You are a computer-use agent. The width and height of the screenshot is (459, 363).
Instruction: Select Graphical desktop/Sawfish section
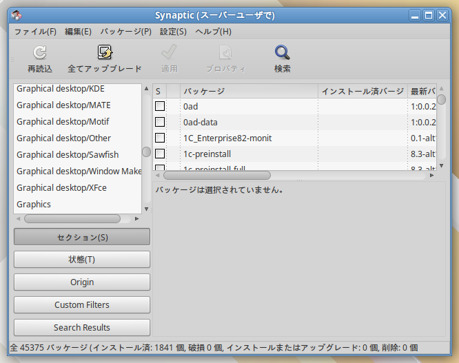(x=78, y=154)
